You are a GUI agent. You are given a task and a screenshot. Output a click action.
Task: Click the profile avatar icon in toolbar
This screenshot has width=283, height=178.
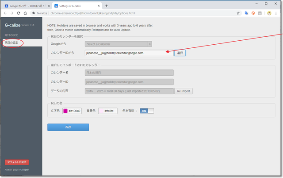(x=270, y=13)
